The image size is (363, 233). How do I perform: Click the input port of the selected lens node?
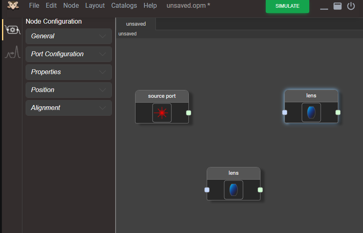[x=285, y=112]
